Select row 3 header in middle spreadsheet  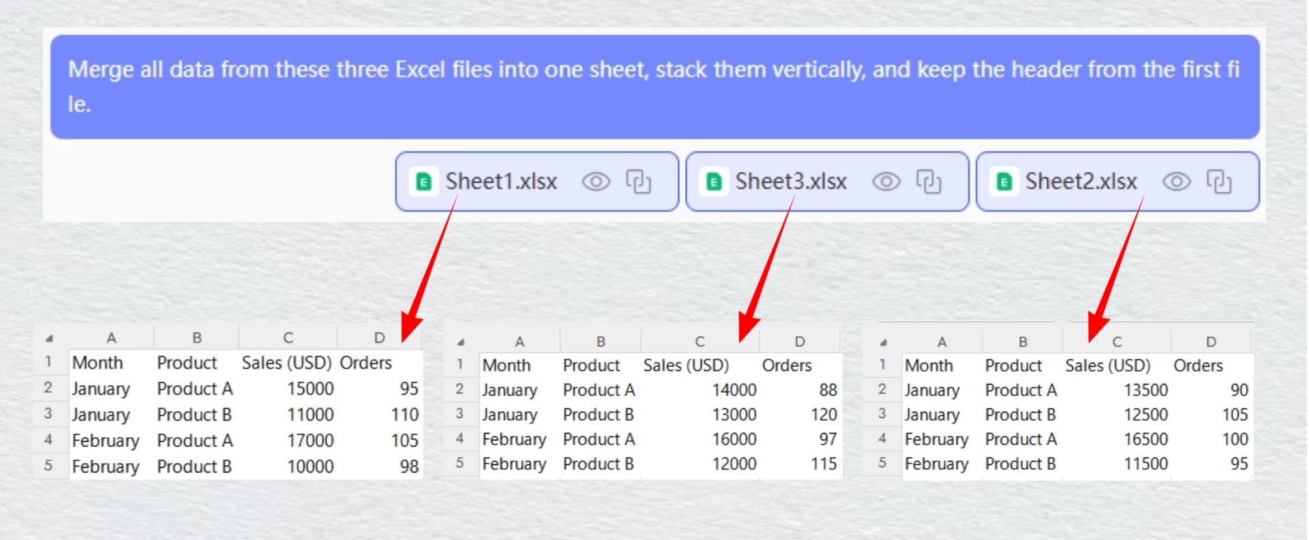(460, 414)
